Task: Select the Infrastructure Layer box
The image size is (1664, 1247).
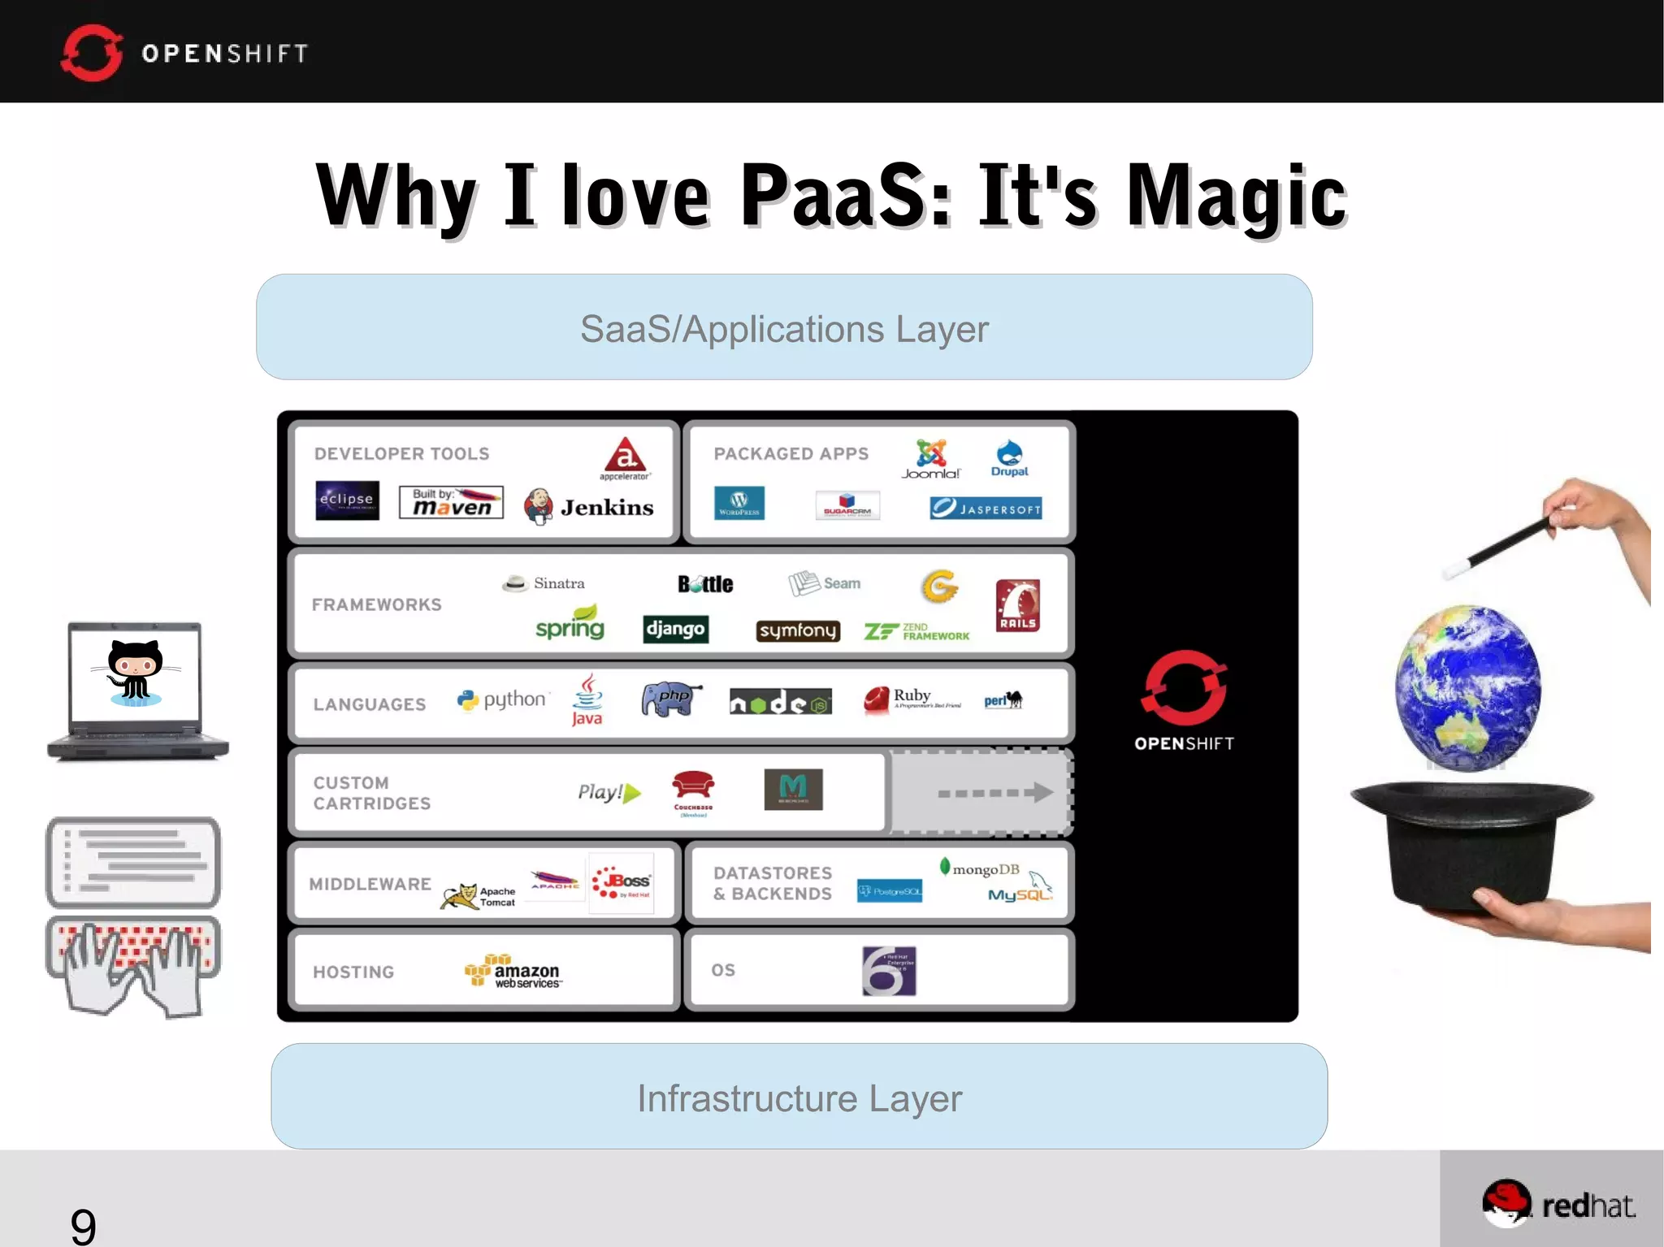Action: (x=799, y=1097)
